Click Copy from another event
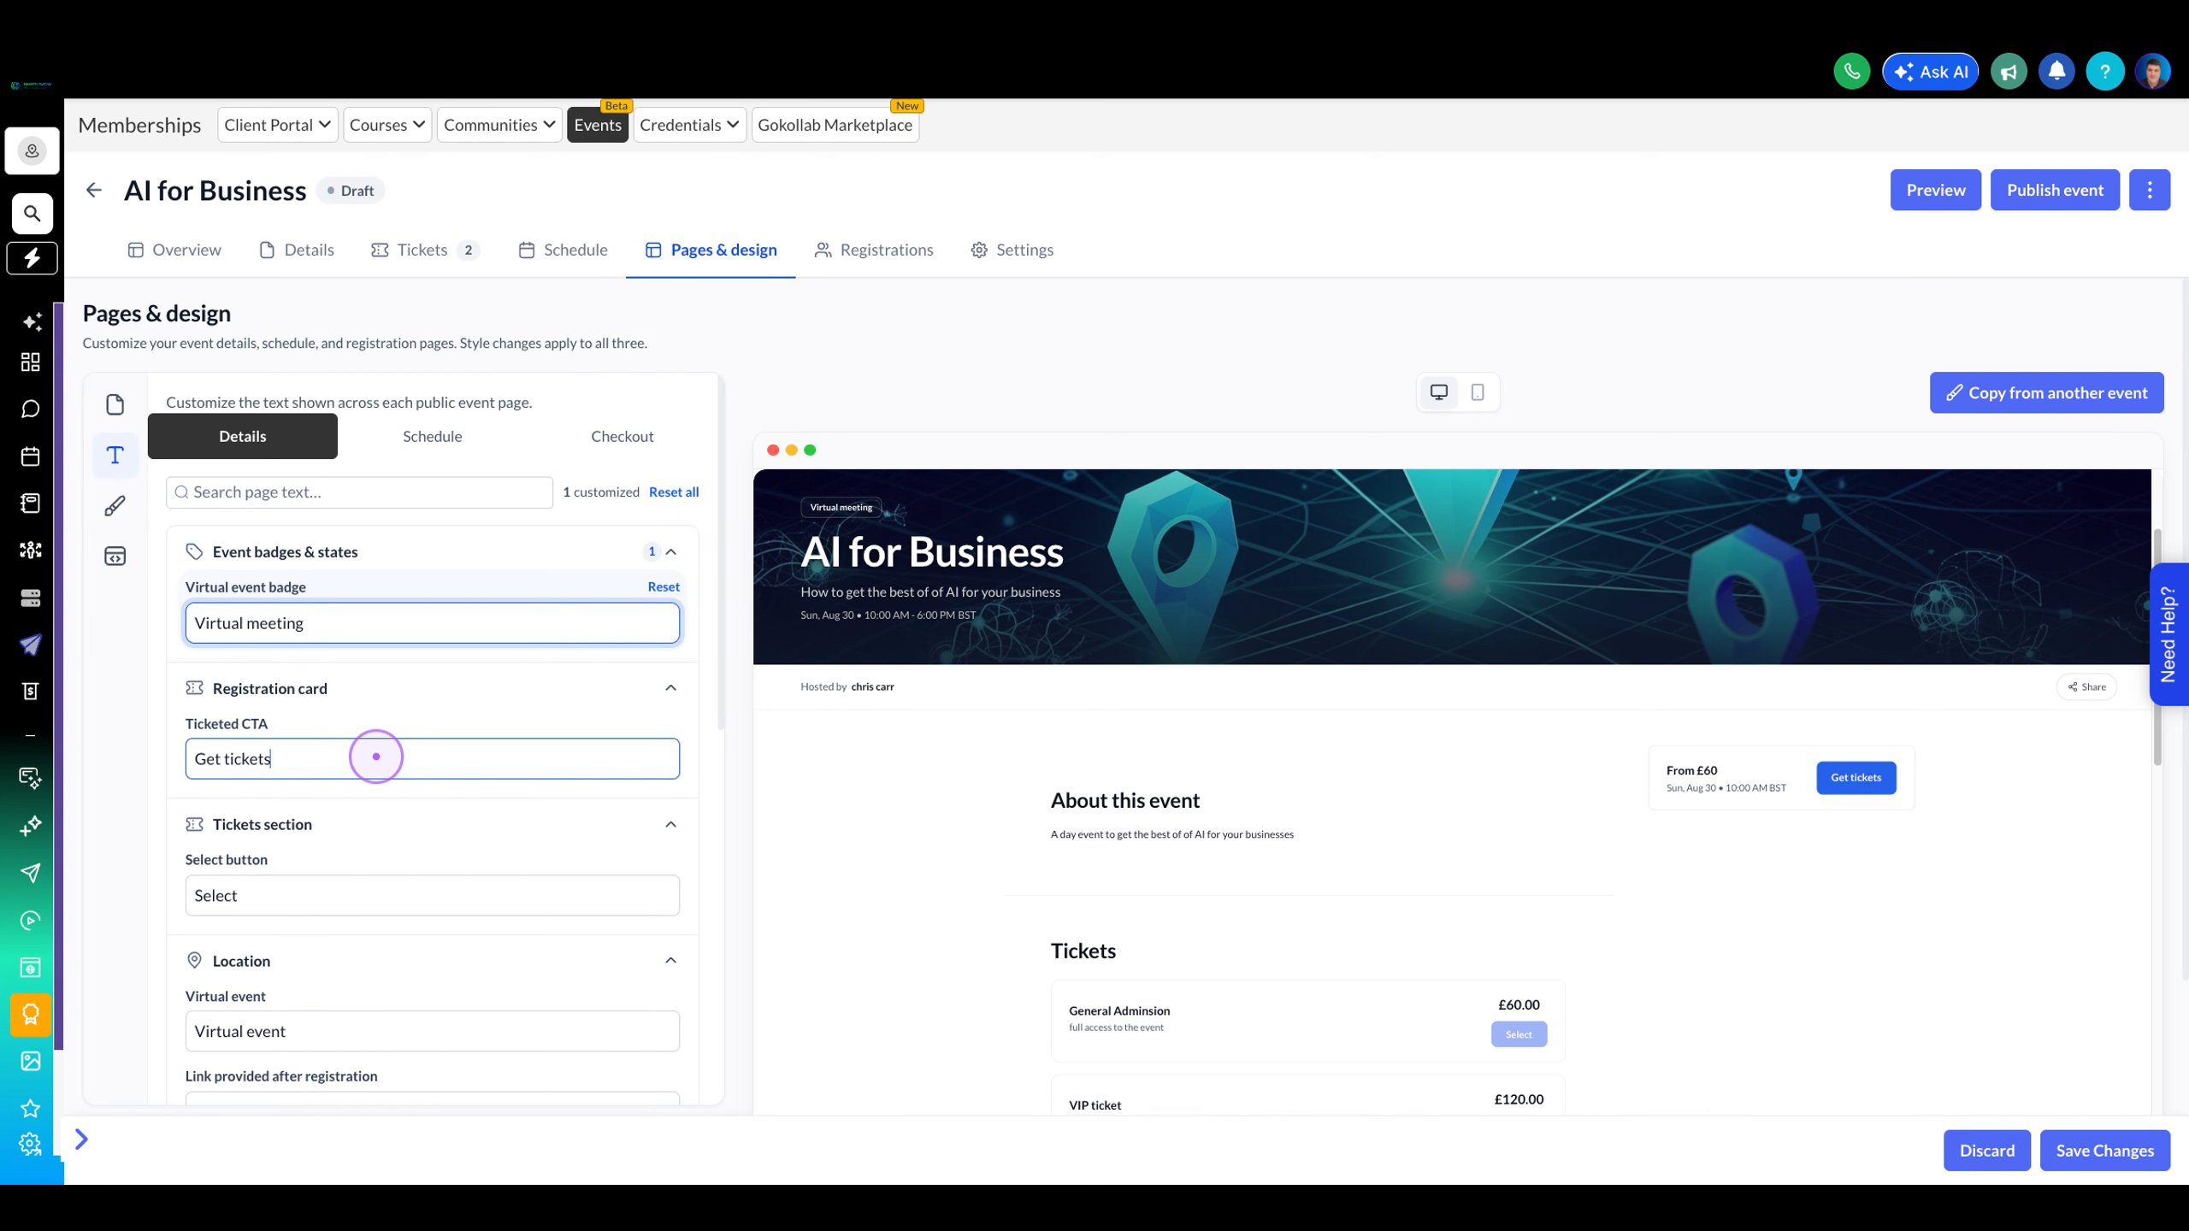The height and width of the screenshot is (1231, 2189). pyautogui.click(x=2047, y=393)
